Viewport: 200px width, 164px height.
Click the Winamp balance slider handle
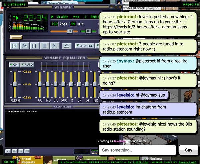(x=88, y=31)
